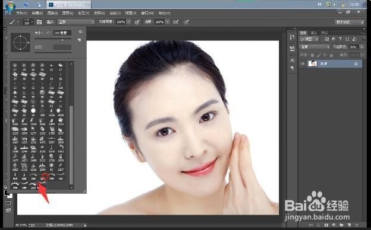This screenshot has height=230, width=371.
Task: Open the layer opacity slider arrow
Action: [361, 47]
